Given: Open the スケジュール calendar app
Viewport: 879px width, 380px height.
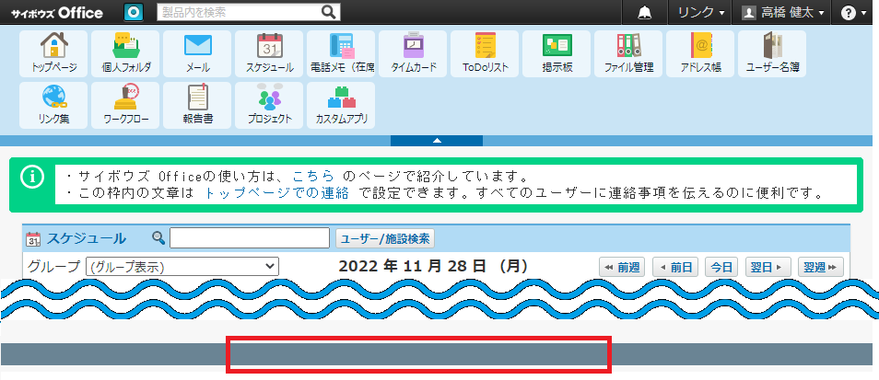Looking at the screenshot, I should 269,53.
